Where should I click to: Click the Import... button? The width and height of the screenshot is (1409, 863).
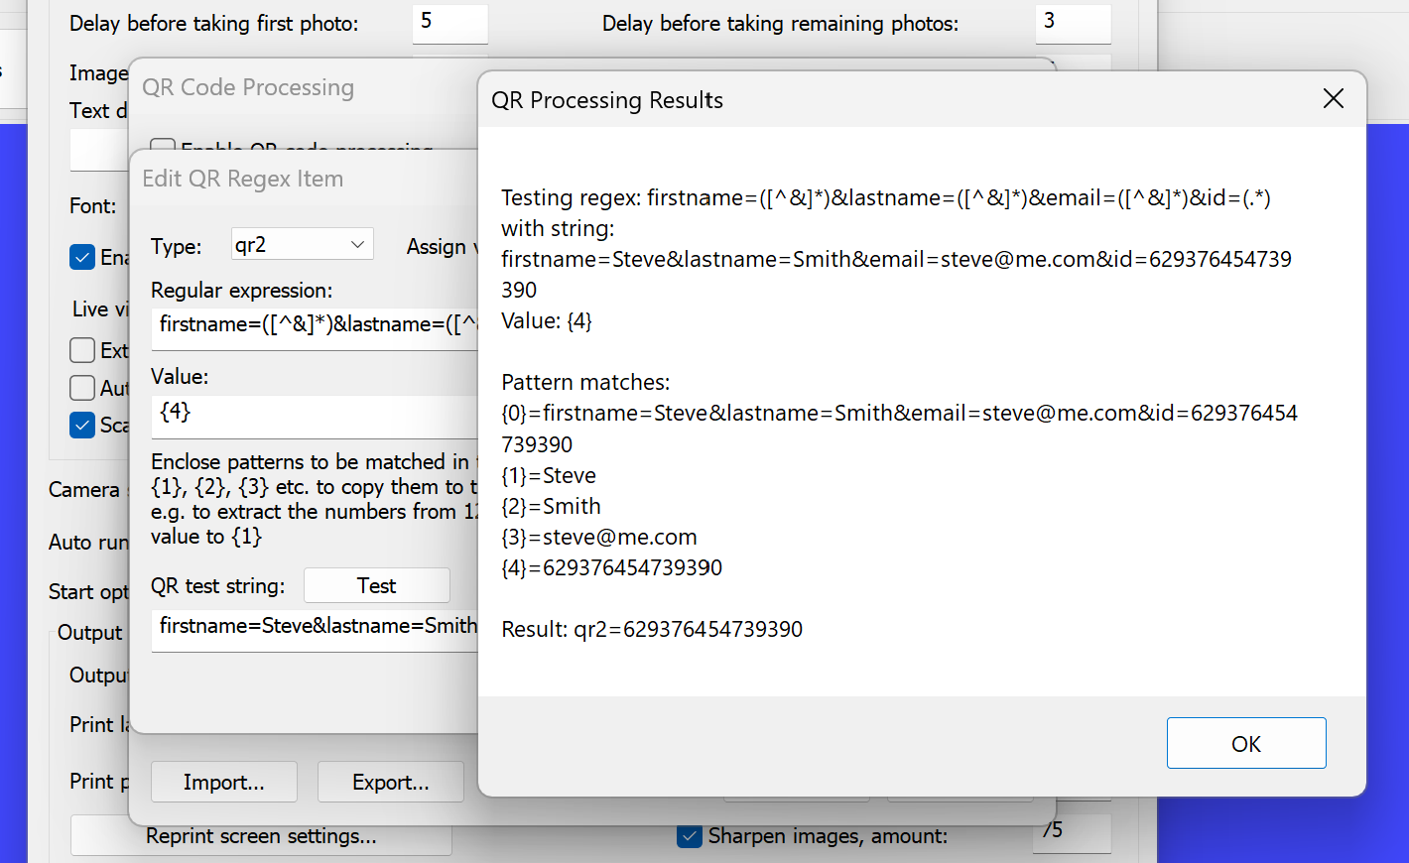coord(223,782)
